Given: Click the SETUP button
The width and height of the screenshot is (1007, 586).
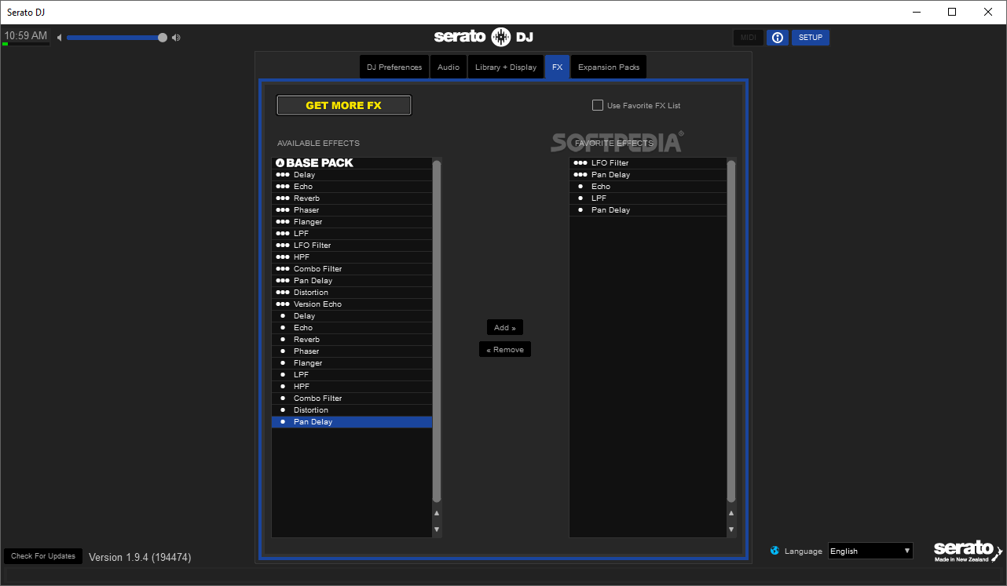Looking at the screenshot, I should pyautogui.click(x=811, y=38).
